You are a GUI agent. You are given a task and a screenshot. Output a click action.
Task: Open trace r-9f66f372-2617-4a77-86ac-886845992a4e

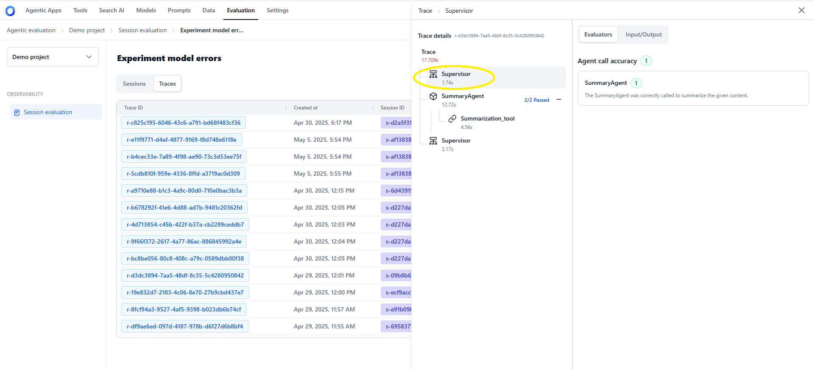(184, 241)
